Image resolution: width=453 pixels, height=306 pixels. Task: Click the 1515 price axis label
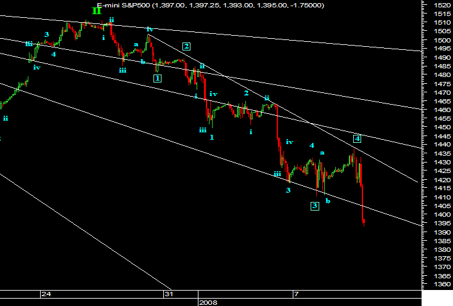pos(442,14)
